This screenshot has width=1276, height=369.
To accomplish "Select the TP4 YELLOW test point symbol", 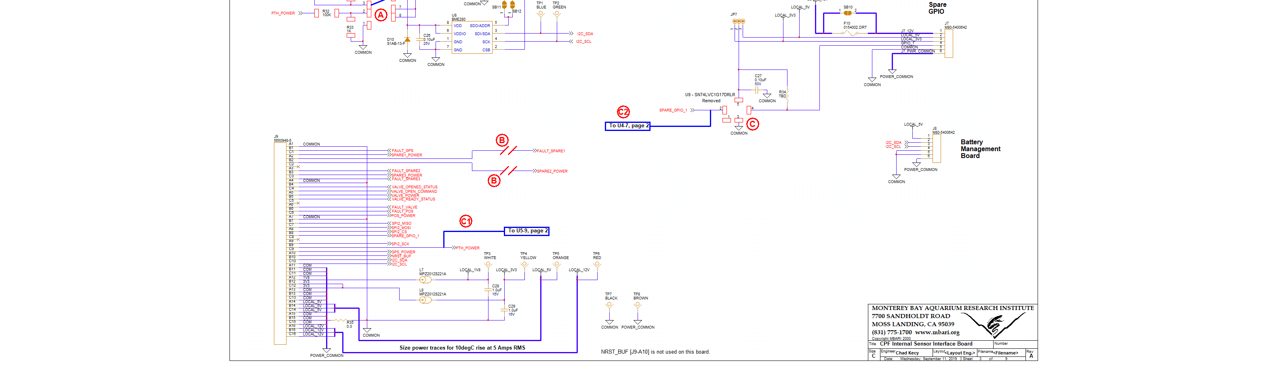I will [524, 264].
